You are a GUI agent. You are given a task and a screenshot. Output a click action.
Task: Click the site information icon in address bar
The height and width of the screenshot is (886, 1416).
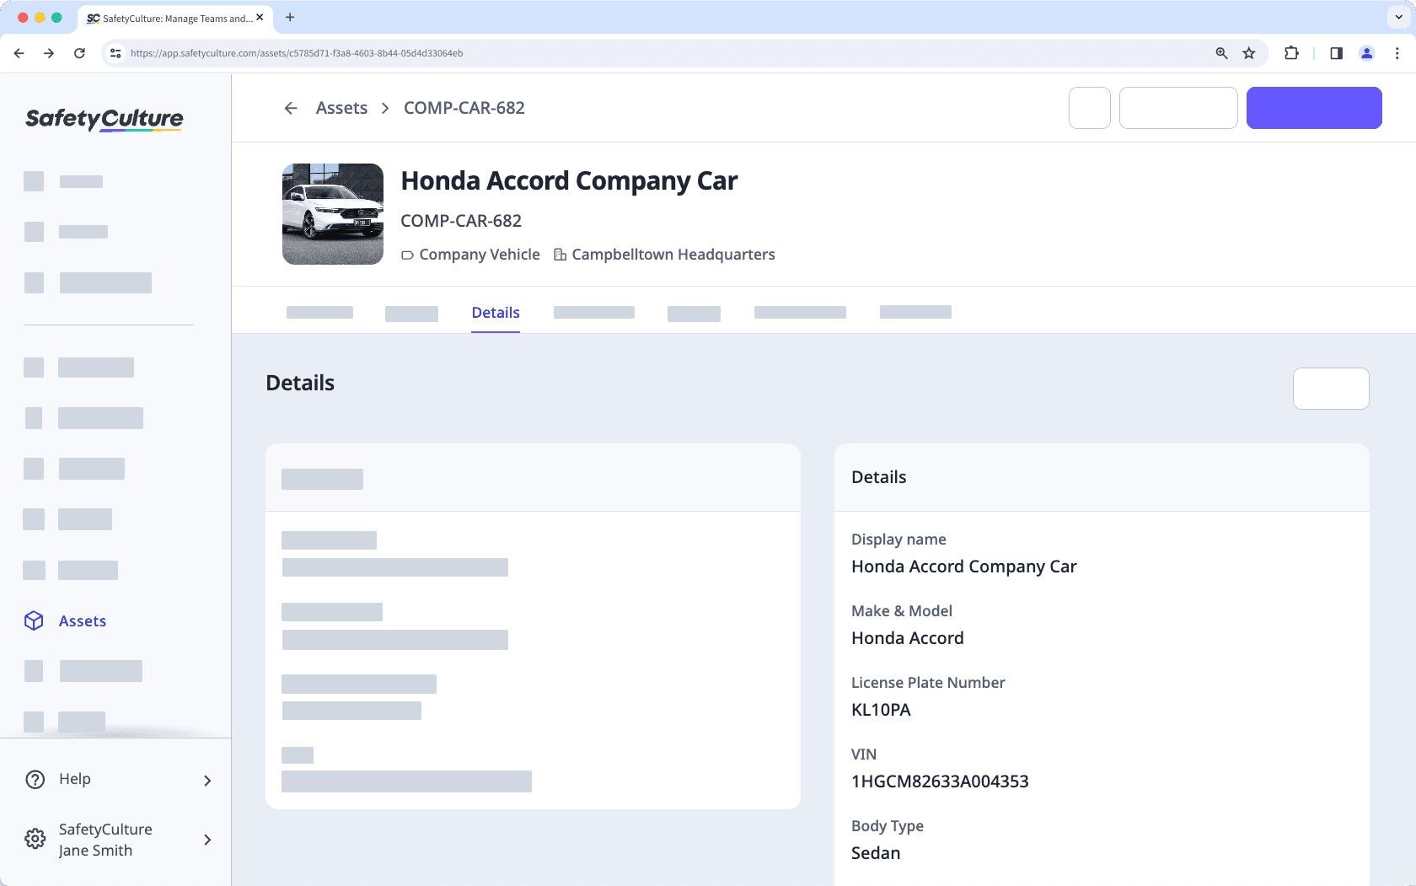coord(115,52)
